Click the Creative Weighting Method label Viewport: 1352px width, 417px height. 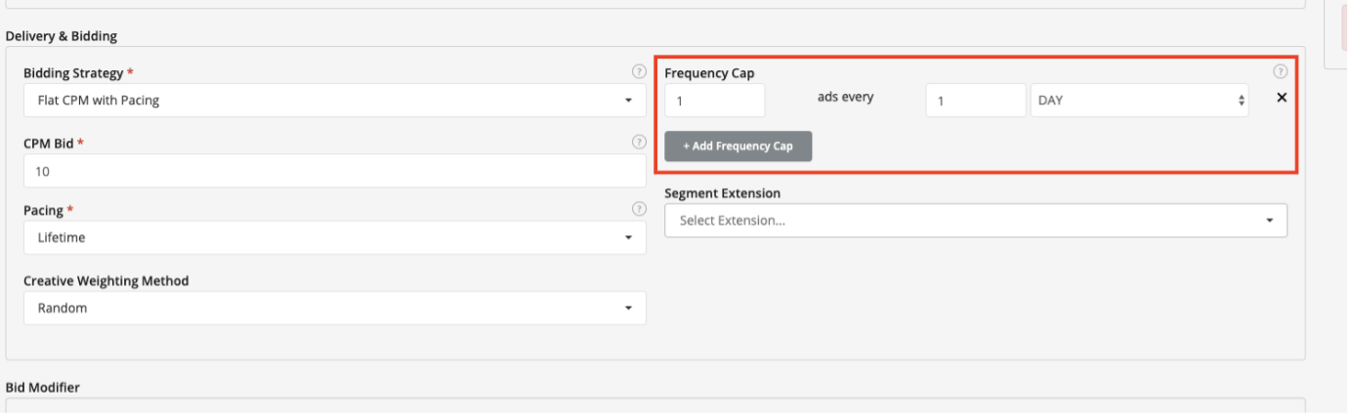pos(106,281)
